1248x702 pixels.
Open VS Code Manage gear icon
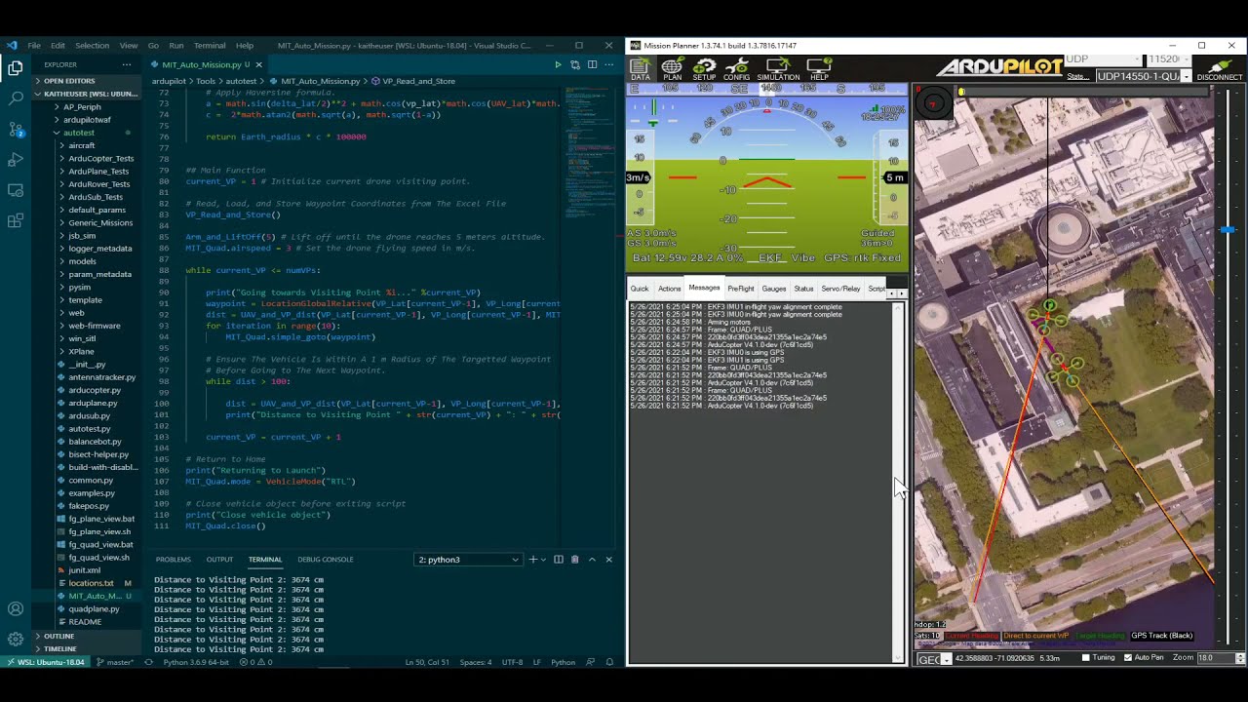pyautogui.click(x=16, y=640)
